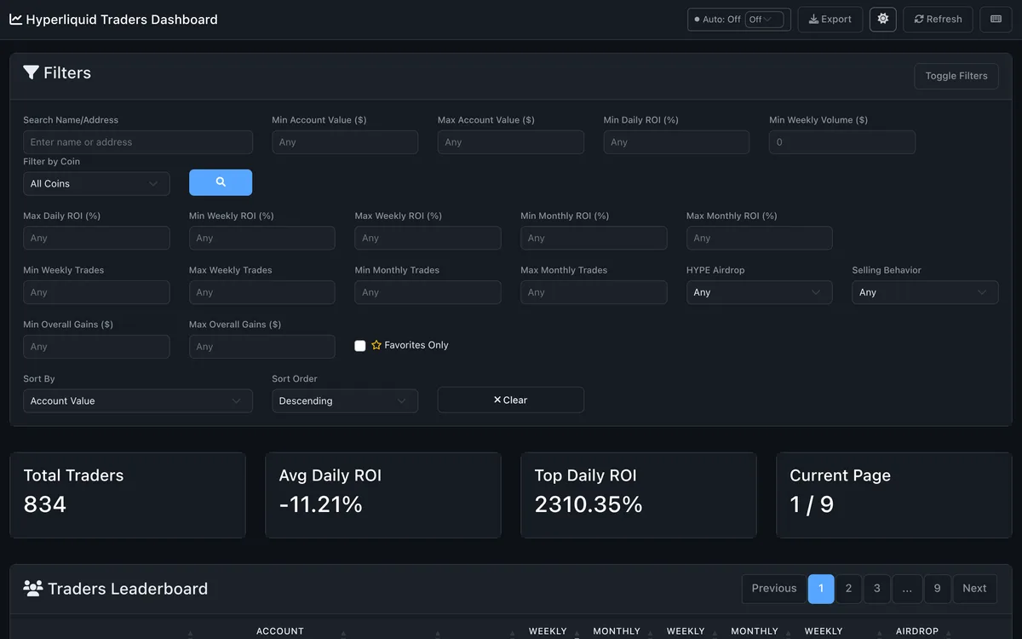Click Min Daily ROI input
The image size is (1022, 639).
(x=676, y=142)
